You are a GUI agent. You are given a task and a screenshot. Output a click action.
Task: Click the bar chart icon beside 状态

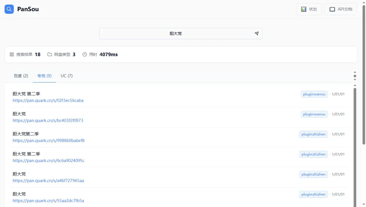pos(304,9)
